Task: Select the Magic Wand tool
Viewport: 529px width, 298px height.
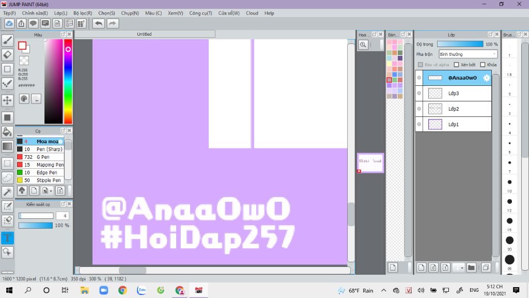Action: coord(7,192)
